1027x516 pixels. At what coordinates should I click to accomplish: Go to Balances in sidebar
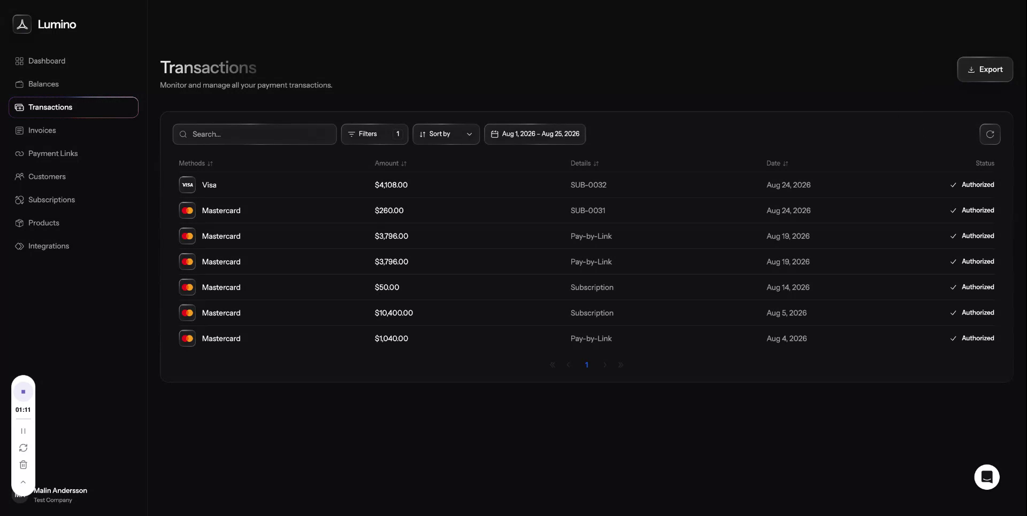click(x=73, y=84)
